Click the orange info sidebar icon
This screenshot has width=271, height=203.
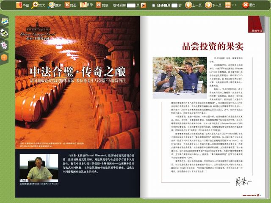4,58
